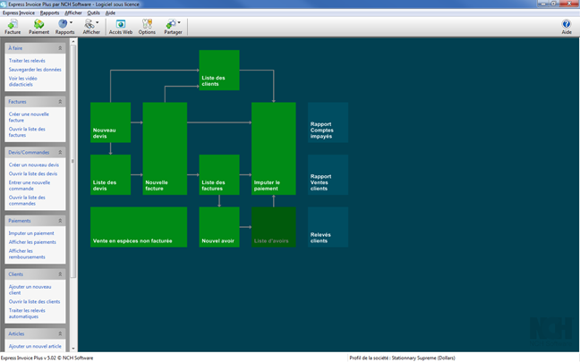Open the Options toolbar icon
Image resolution: width=580 pixels, height=362 pixels.
point(147,27)
